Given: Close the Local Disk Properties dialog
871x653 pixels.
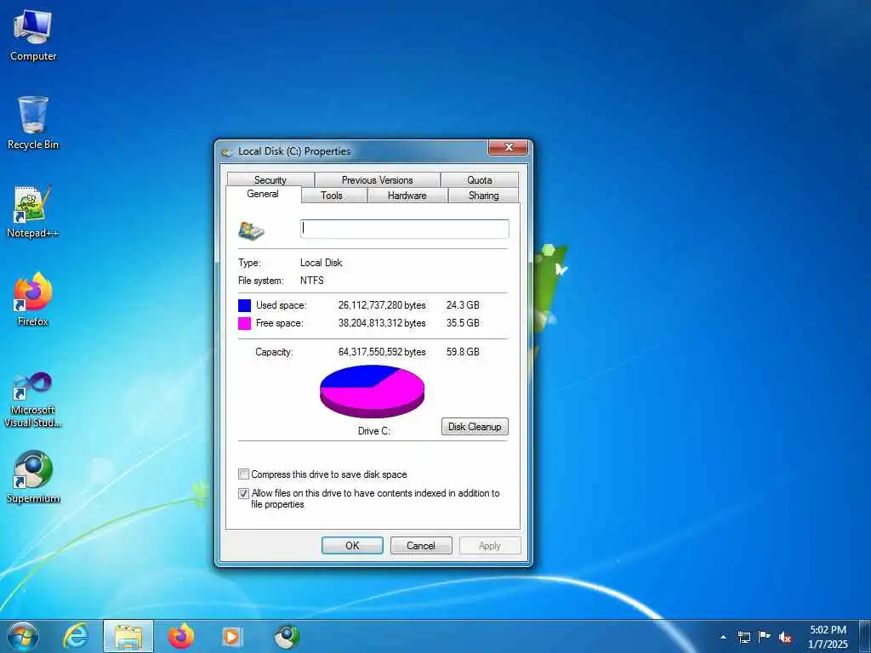Looking at the screenshot, I should [x=508, y=147].
